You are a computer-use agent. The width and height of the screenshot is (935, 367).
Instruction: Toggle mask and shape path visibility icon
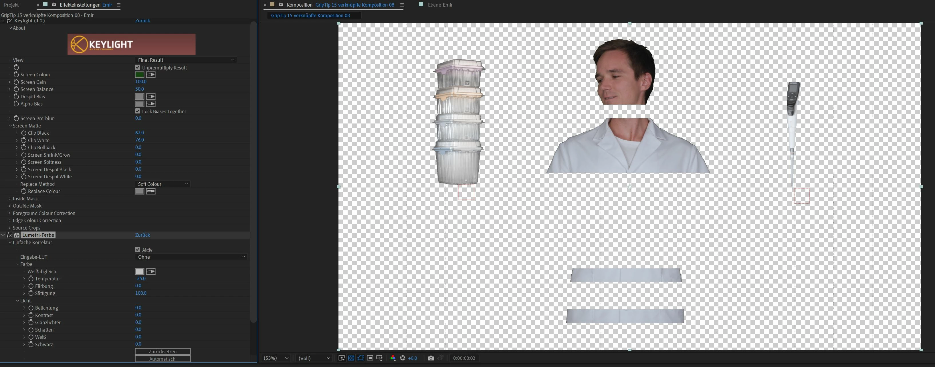360,358
